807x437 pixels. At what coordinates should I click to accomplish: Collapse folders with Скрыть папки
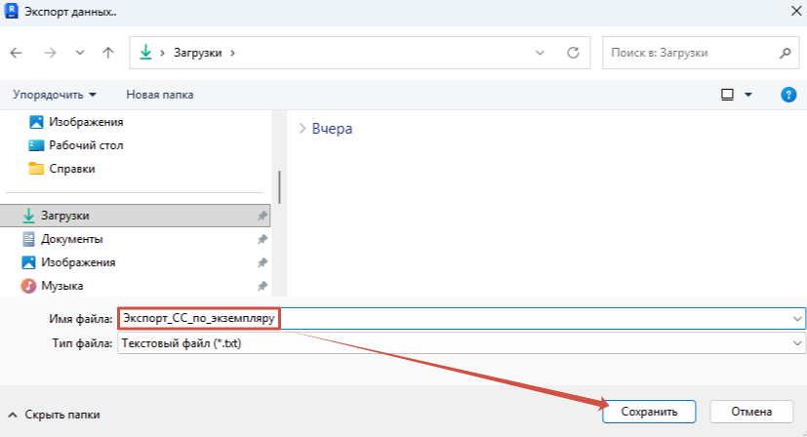pos(54,415)
